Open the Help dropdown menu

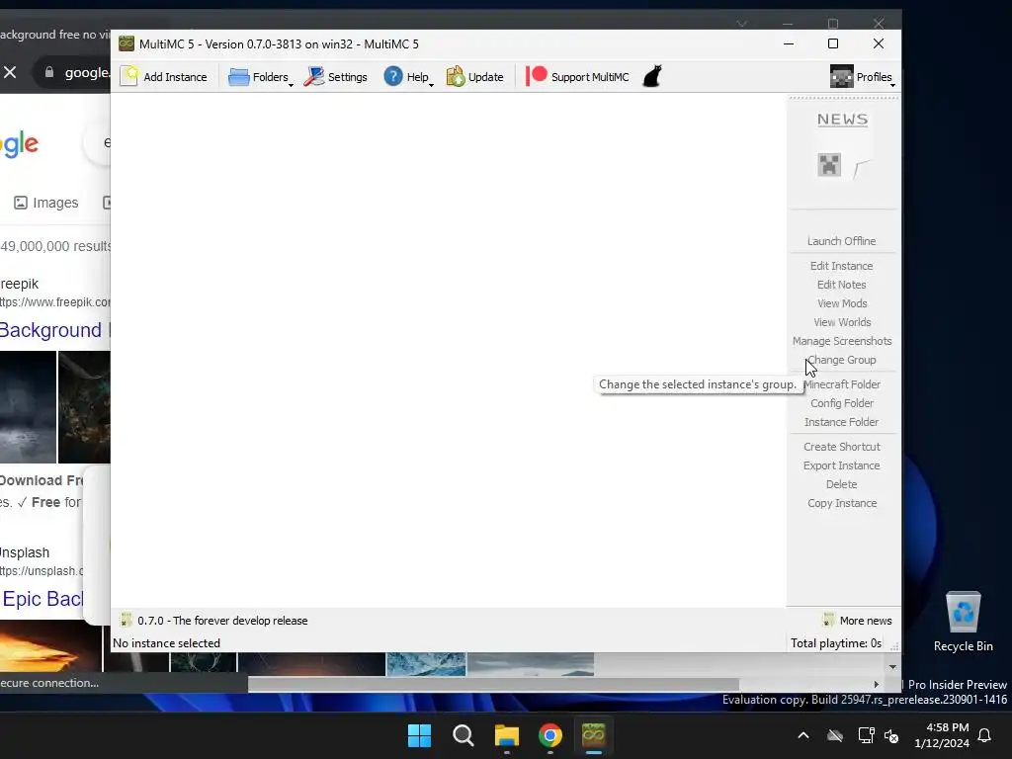coord(408,77)
